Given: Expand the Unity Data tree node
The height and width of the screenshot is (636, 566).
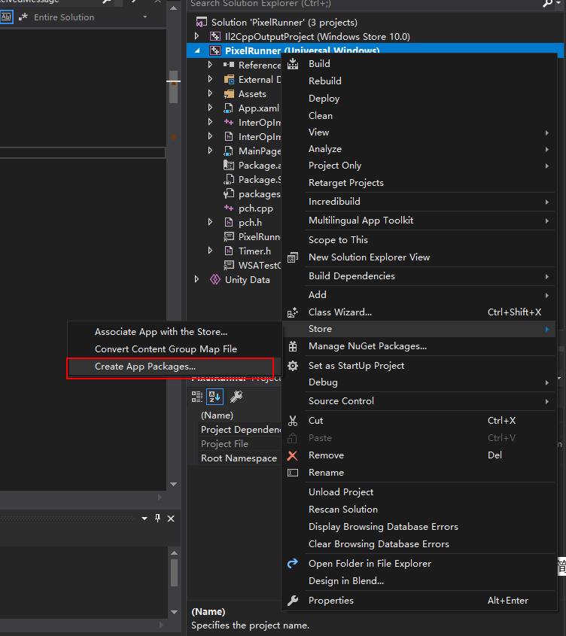Looking at the screenshot, I should (x=197, y=279).
